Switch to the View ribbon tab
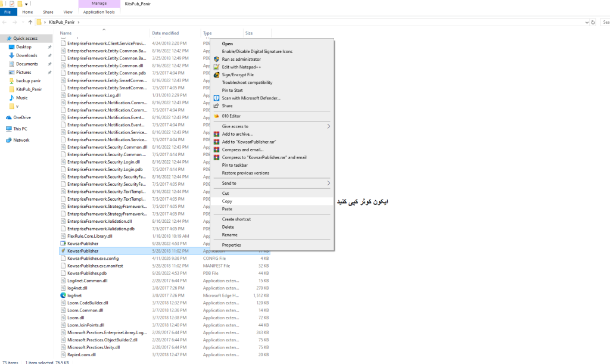 tap(68, 12)
